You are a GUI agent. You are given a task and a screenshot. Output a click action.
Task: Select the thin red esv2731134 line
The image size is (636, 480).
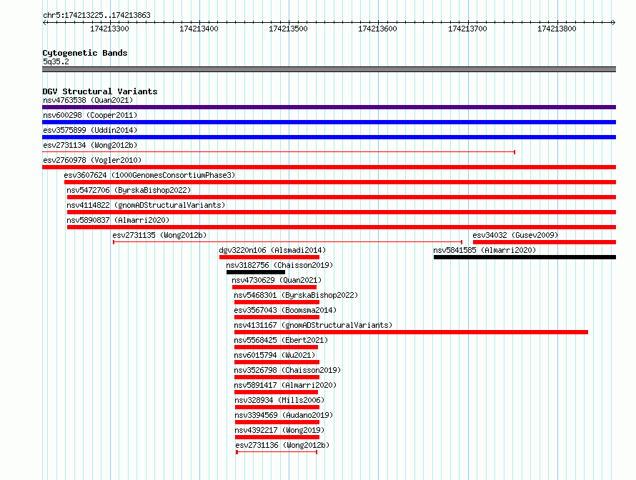(279, 152)
